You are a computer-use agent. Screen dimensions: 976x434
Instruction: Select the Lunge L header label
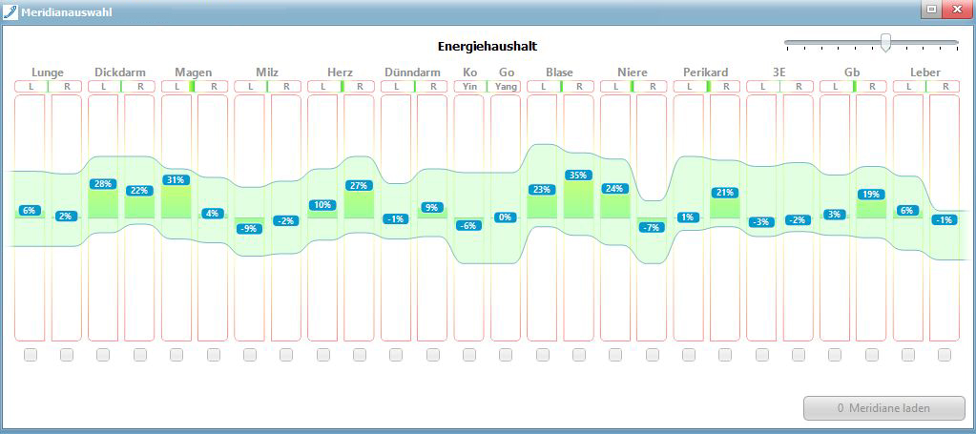(x=31, y=87)
